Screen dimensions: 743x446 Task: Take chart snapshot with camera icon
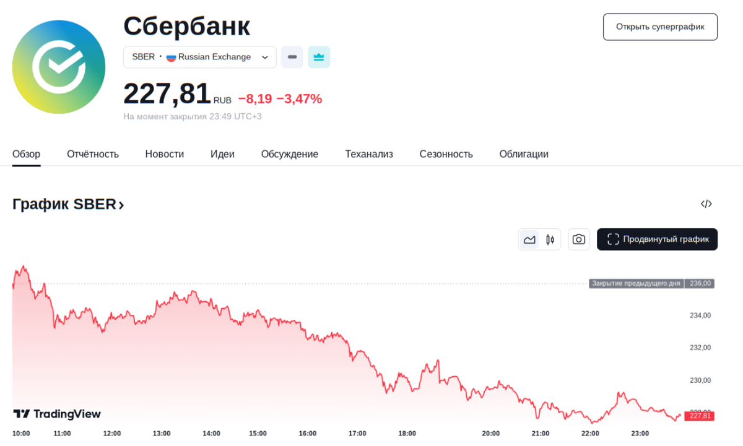coord(579,239)
